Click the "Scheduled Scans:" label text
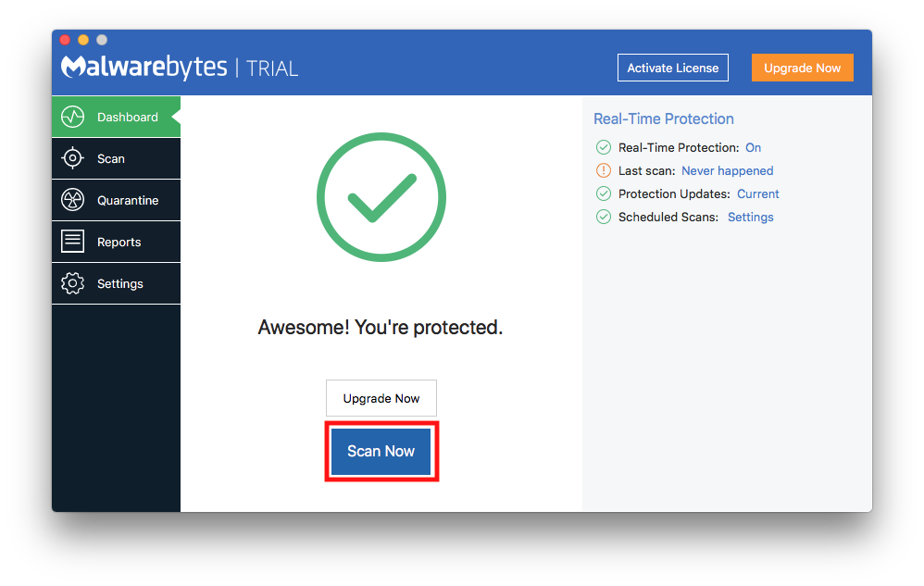The width and height of the screenshot is (924, 586). pos(668,218)
